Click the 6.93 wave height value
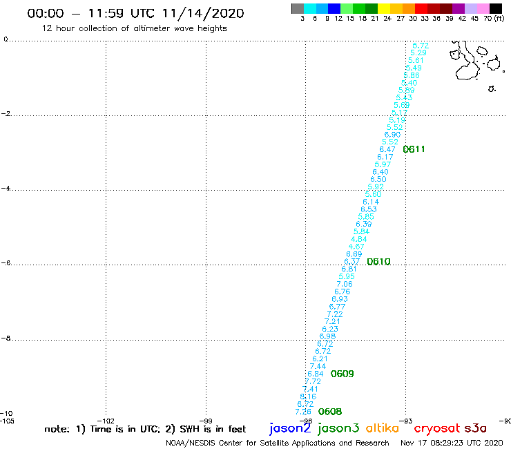Screen dimensions: 511x449 pos(340,299)
